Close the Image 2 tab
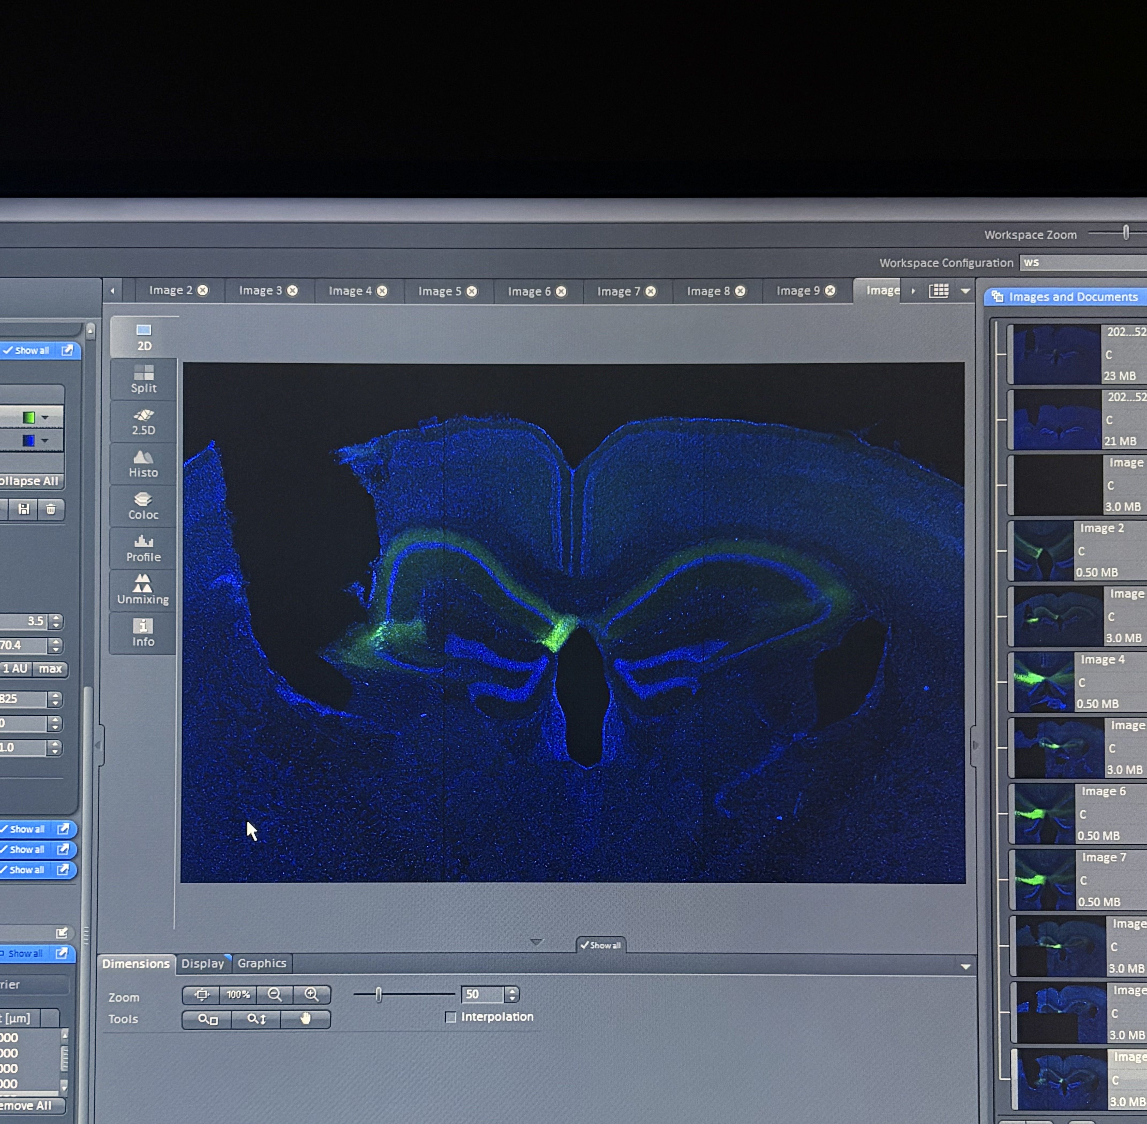 pos(203,290)
